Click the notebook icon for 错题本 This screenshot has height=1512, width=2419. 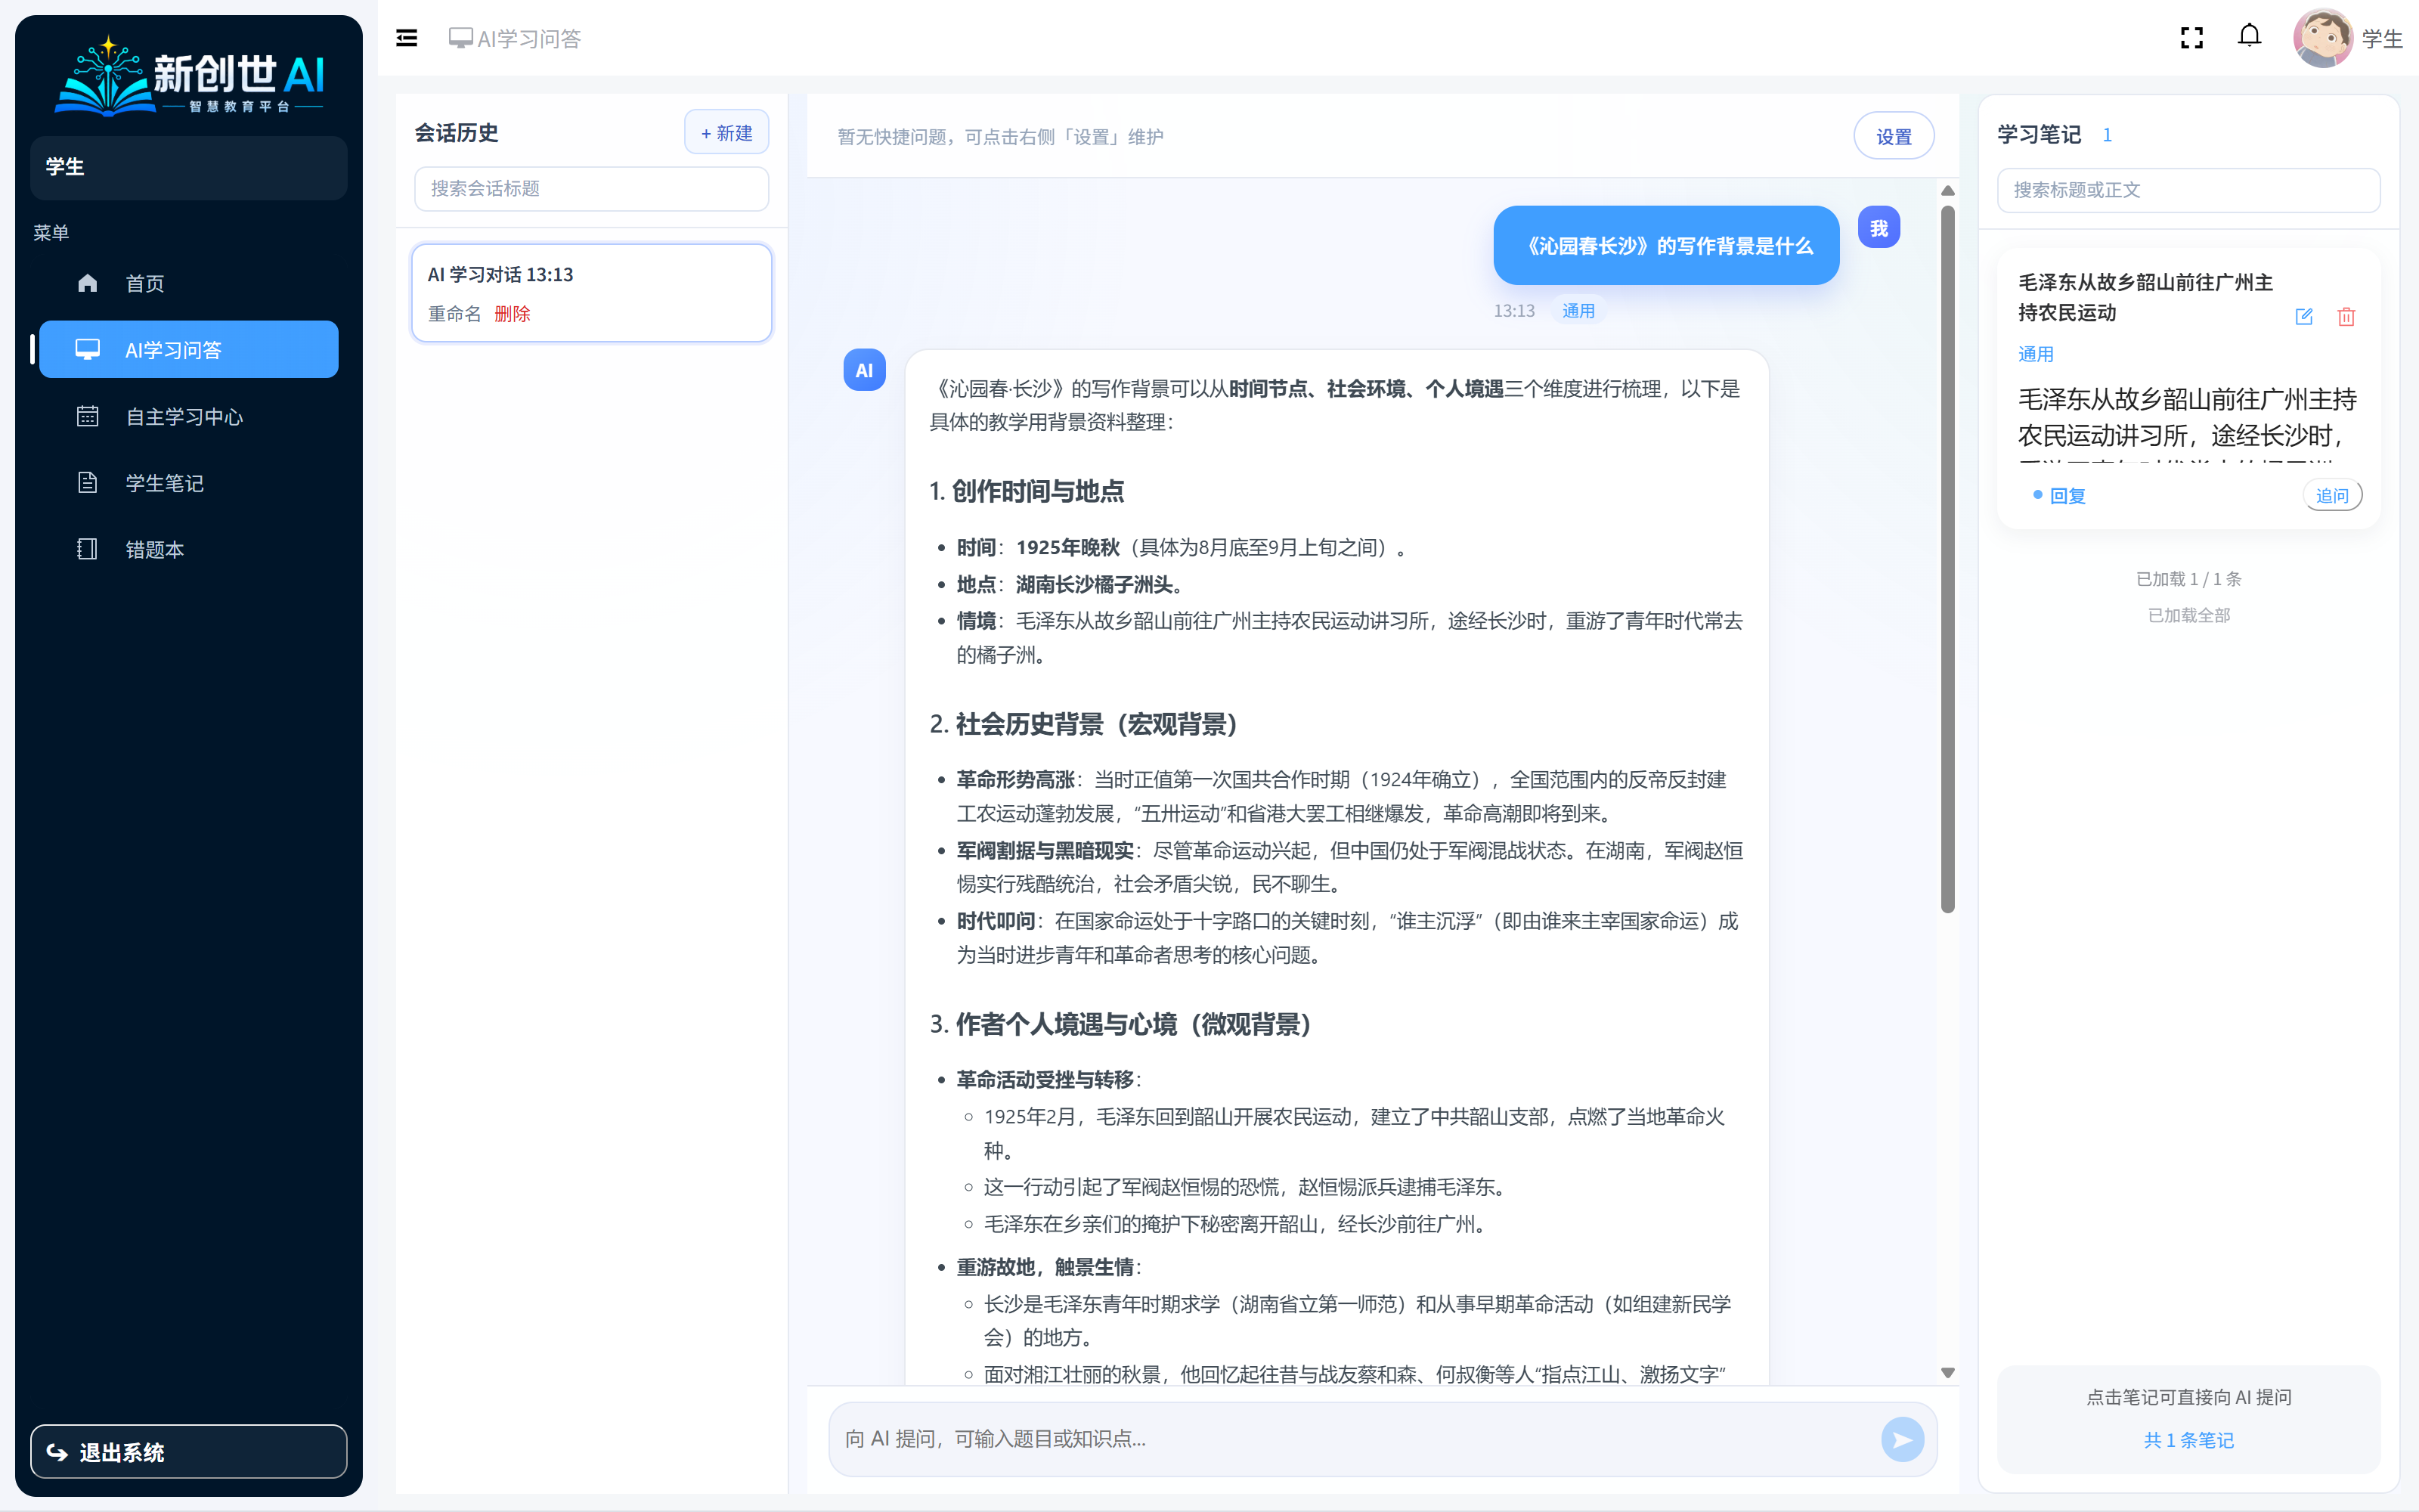click(88, 549)
